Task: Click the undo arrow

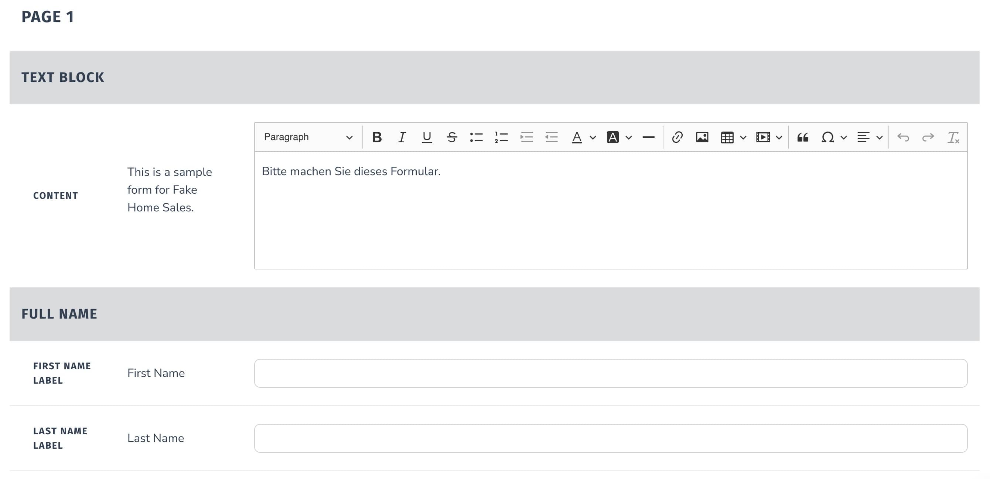Action: coord(903,137)
